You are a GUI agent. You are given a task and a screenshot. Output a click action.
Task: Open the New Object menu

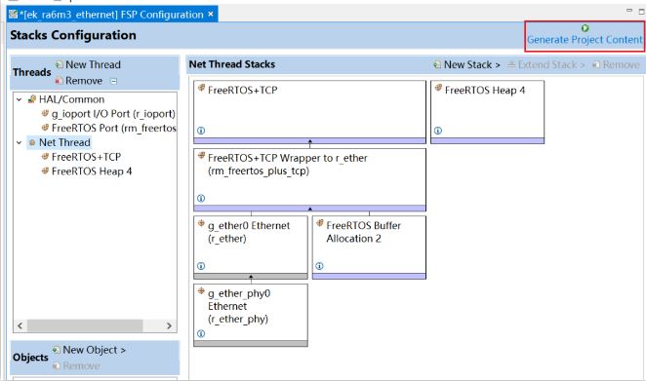(x=90, y=350)
